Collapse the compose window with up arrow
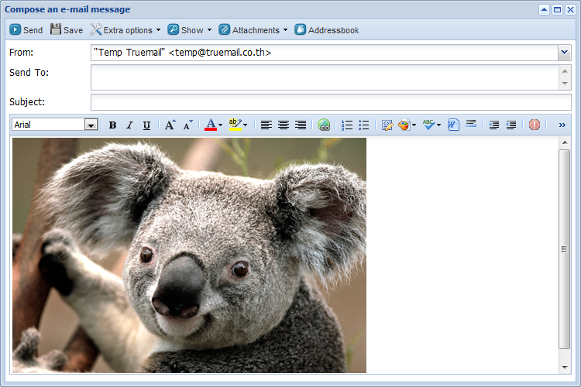Screen dimensions: 581x387 (x=544, y=9)
